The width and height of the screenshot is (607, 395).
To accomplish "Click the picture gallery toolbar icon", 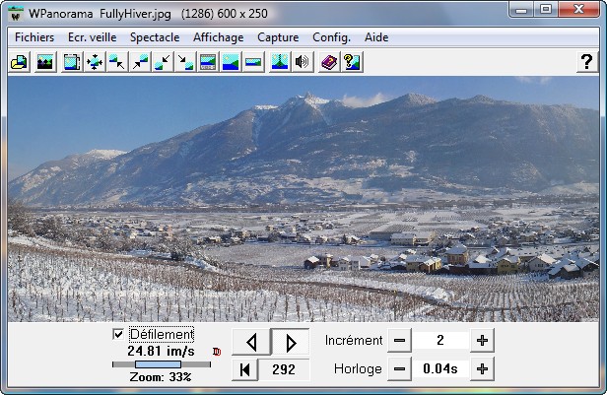I will (45, 62).
